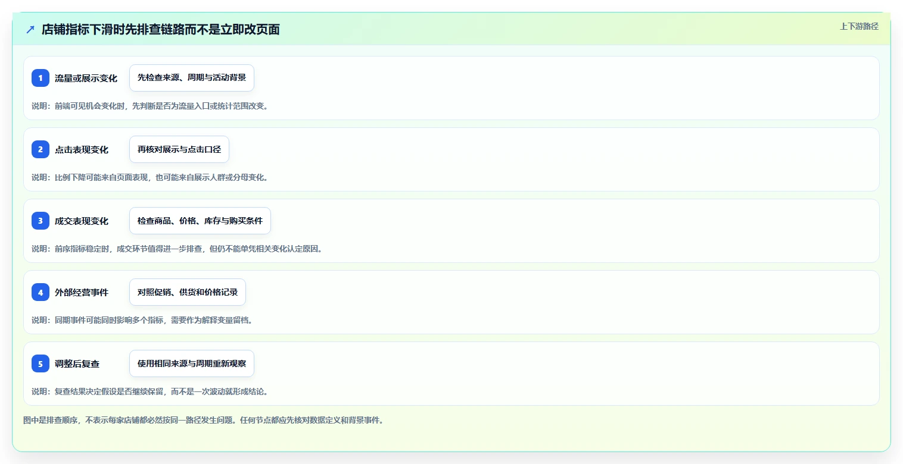
Task: Click the note starting 说明：复查结果决定假设
Action: pyautogui.click(x=150, y=391)
